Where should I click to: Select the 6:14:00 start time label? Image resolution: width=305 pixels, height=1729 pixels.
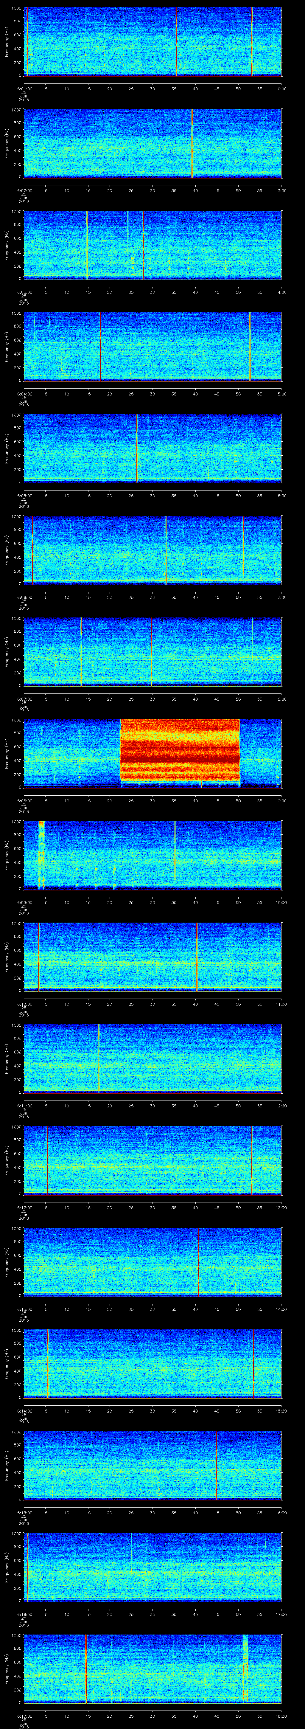pyautogui.click(x=24, y=1410)
